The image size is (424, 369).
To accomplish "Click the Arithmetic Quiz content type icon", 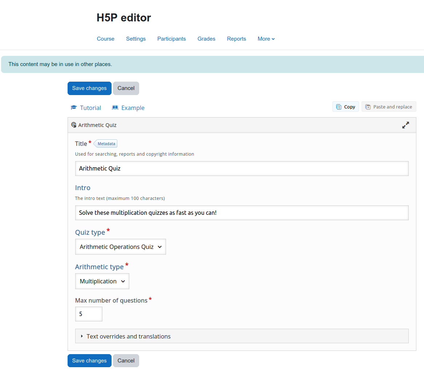I will (x=73, y=125).
